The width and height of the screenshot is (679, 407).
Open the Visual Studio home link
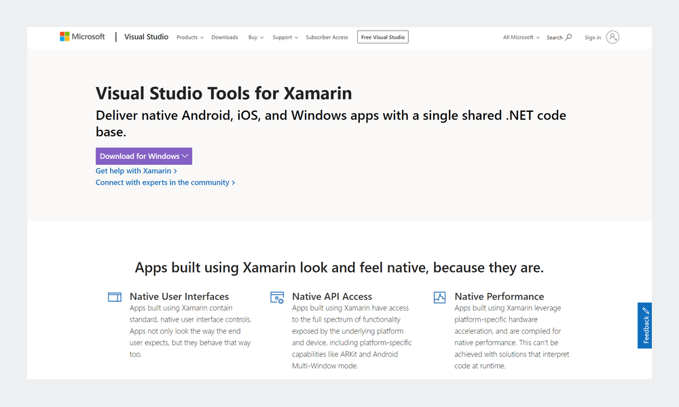(x=146, y=37)
